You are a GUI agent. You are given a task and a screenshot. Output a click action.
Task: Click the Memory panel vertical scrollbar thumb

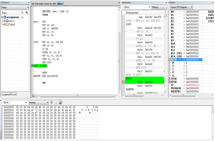[x=212, y=111]
